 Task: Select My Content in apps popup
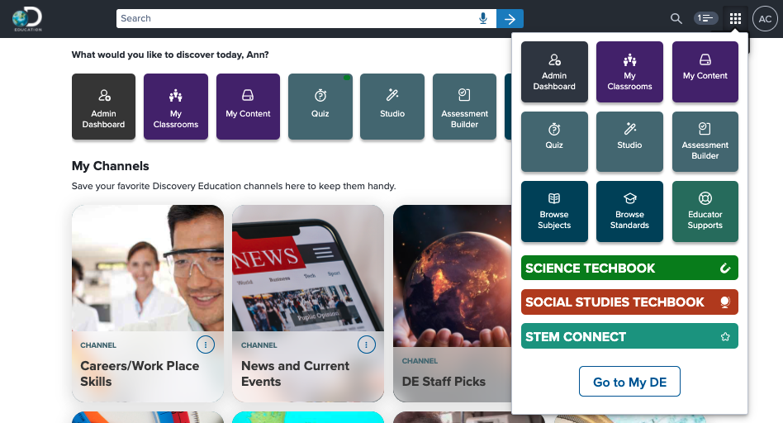pos(705,72)
